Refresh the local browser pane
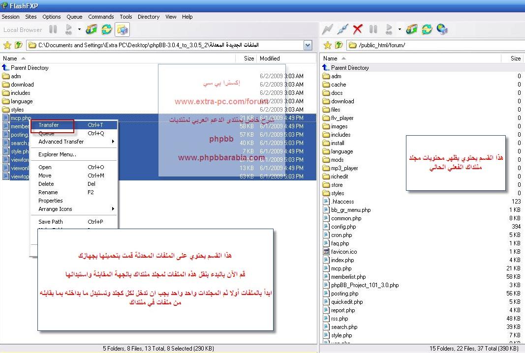 point(107,29)
